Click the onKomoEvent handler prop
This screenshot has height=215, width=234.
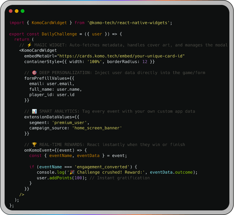[x=38, y=150]
